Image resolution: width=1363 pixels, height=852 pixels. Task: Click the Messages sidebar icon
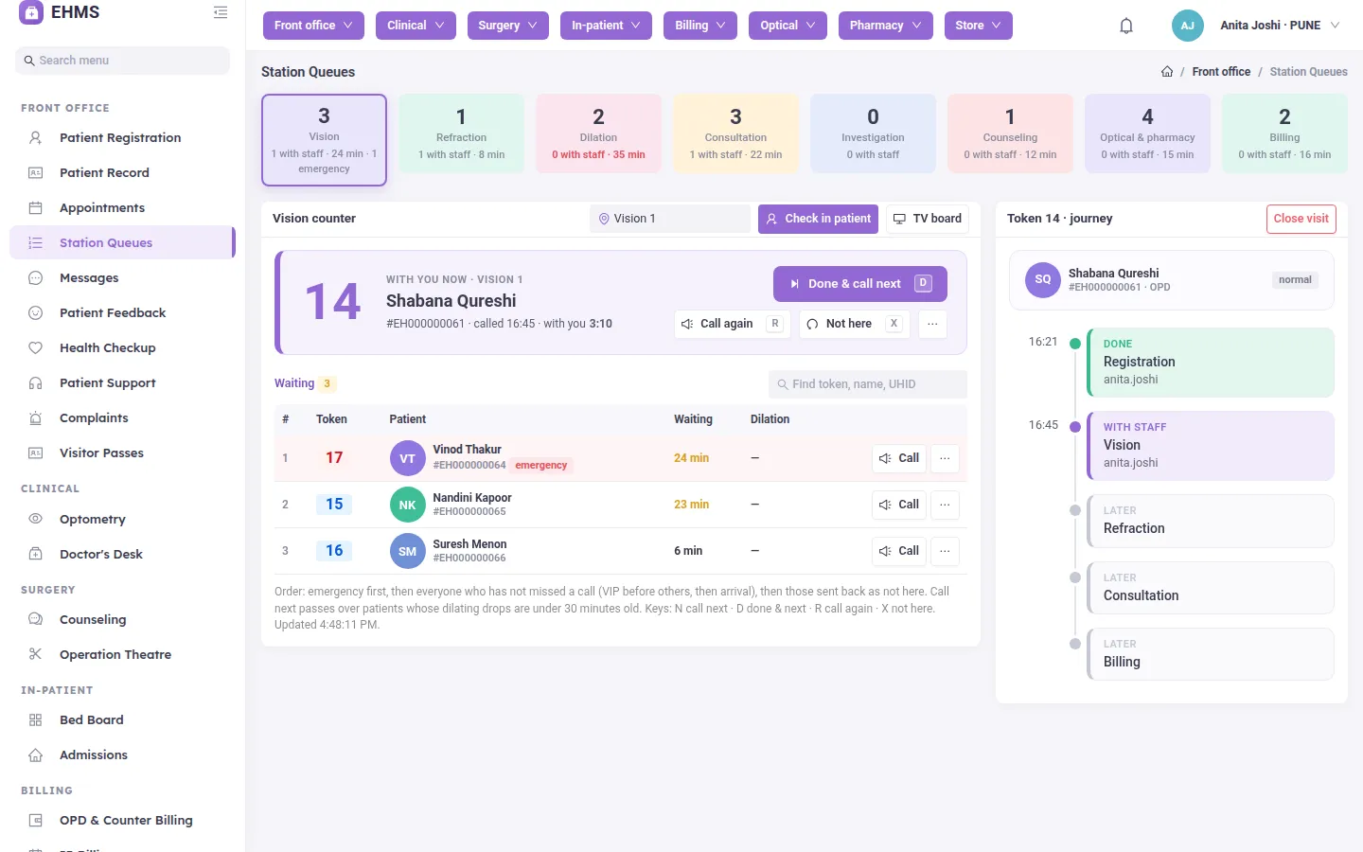[36, 278]
